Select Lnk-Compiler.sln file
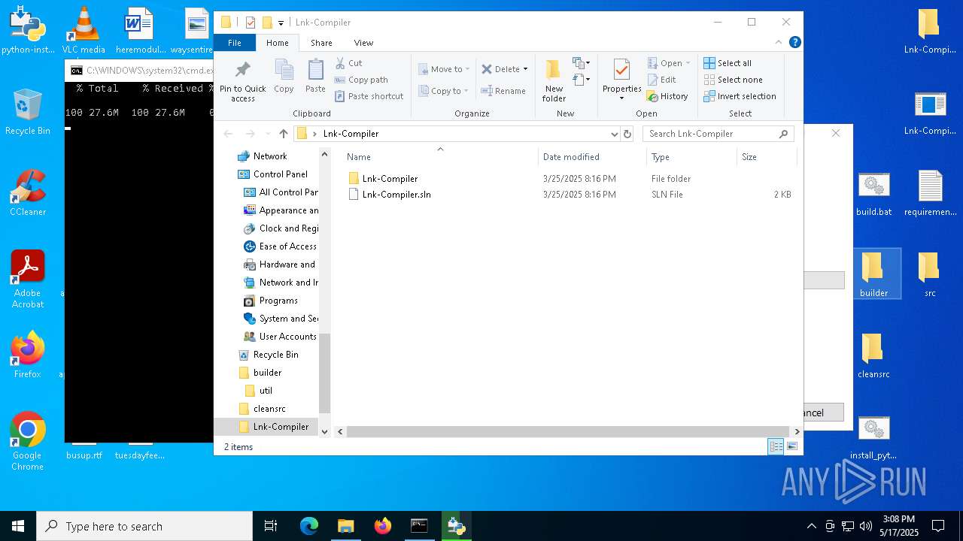Viewport: 963px width, 541px height. (396, 195)
